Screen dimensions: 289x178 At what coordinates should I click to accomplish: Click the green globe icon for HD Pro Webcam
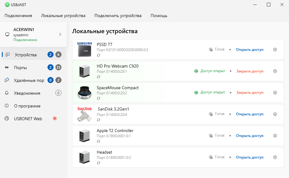click(196, 71)
